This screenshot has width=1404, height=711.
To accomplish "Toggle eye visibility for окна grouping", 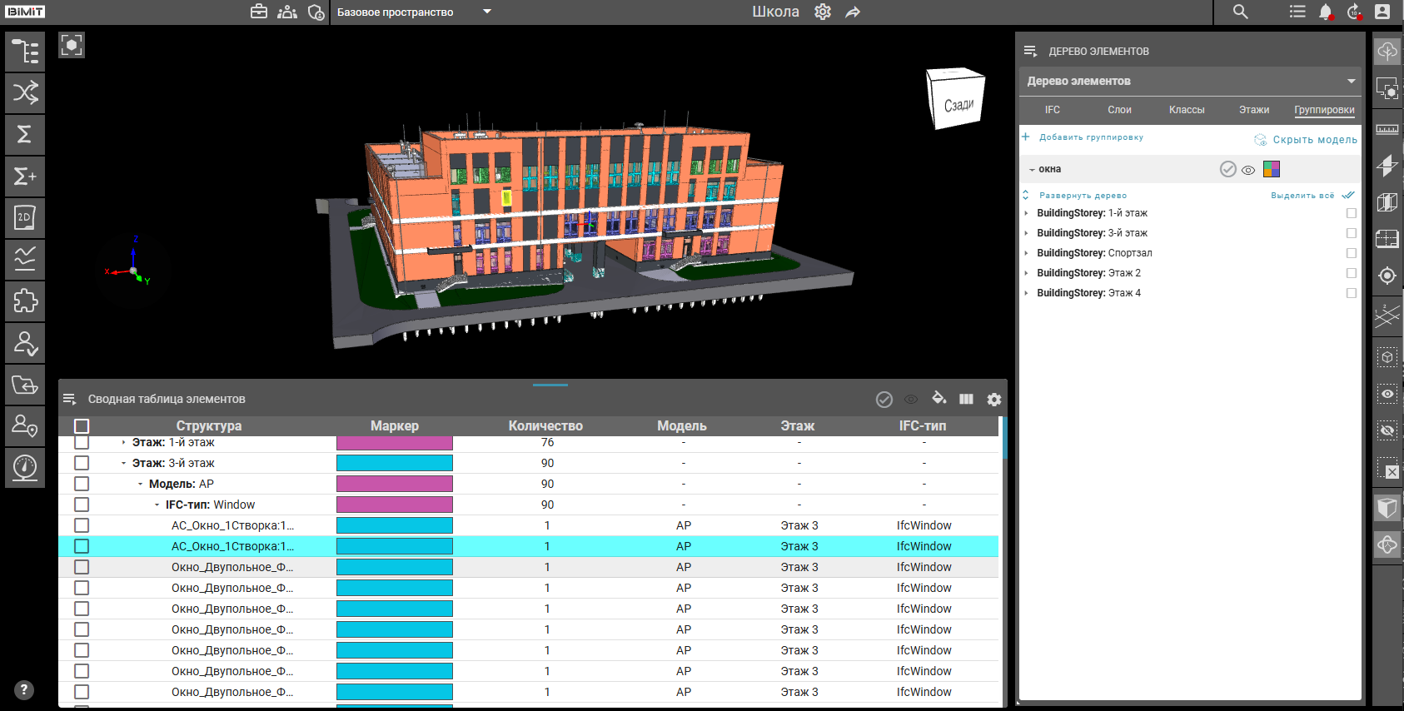I will pos(1247,170).
